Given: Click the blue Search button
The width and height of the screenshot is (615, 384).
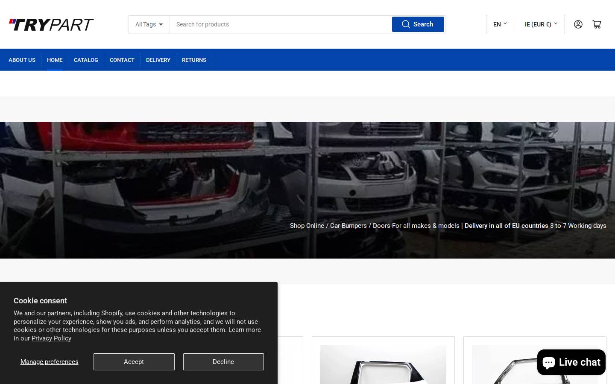Looking at the screenshot, I should tap(418, 24).
